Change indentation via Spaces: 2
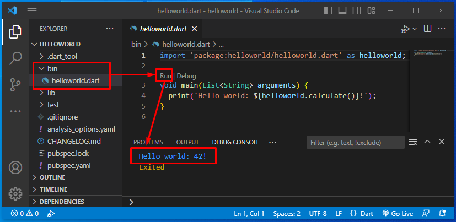The height and width of the screenshot is (222, 456). [x=287, y=214]
